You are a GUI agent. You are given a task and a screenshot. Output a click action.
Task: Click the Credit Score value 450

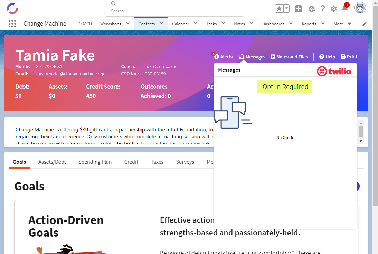[x=91, y=96]
